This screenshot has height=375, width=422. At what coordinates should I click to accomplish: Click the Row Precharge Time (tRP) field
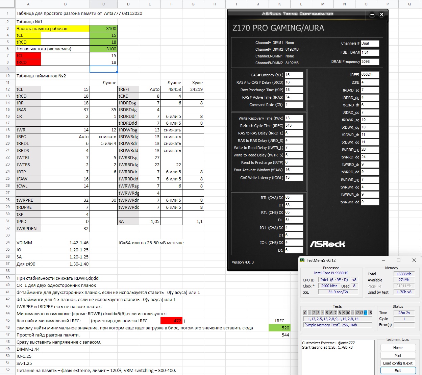(x=294, y=90)
